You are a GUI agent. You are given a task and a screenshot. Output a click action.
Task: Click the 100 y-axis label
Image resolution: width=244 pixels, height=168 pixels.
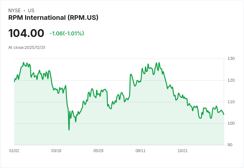coord(231,123)
